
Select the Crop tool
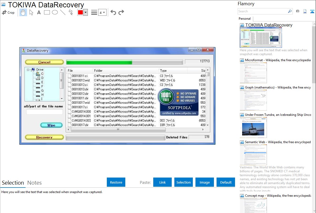click(x=8, y=12)
